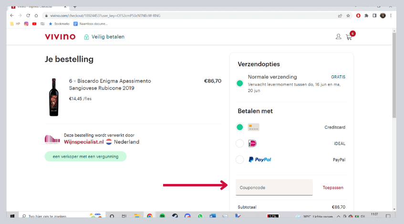This screenshot has width=404, height=224.
Task: Click the Windows taskbar search box
Action: coord(62,216)
